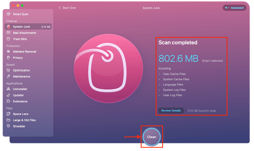Click the round Clean button

[151, 137]
